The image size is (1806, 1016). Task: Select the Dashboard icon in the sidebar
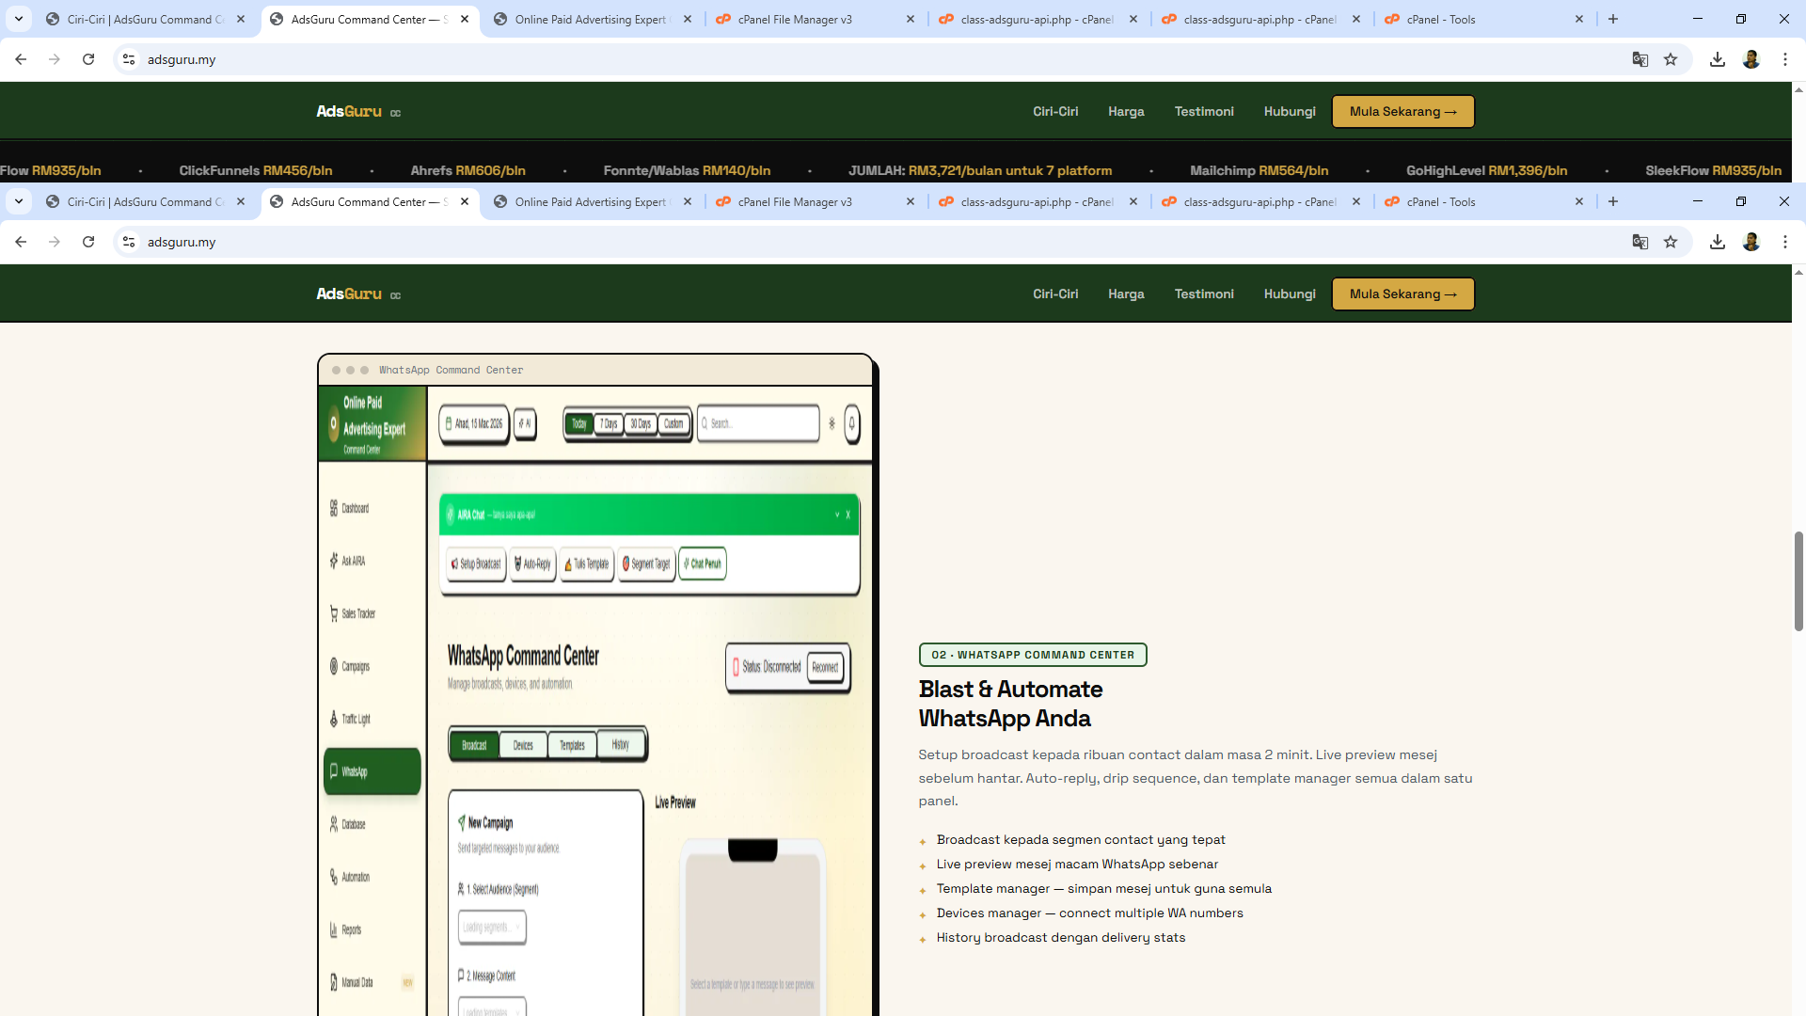334,508
